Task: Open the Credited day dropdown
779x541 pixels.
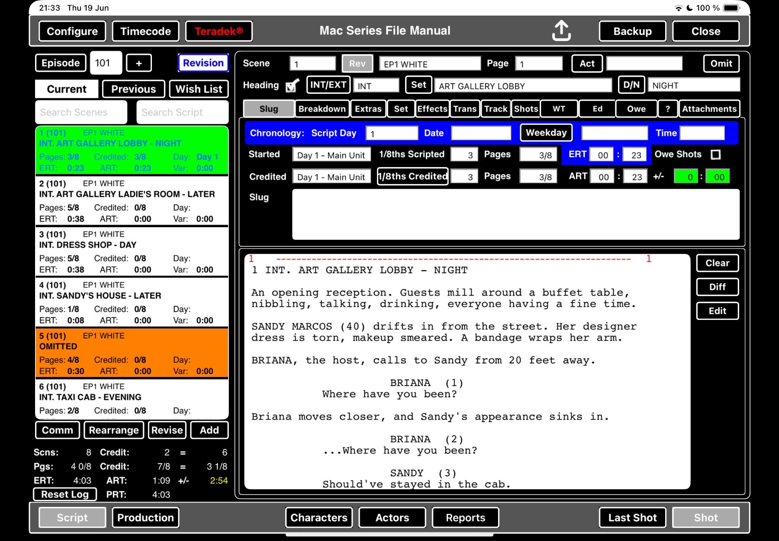Action: tap(331, 177)
